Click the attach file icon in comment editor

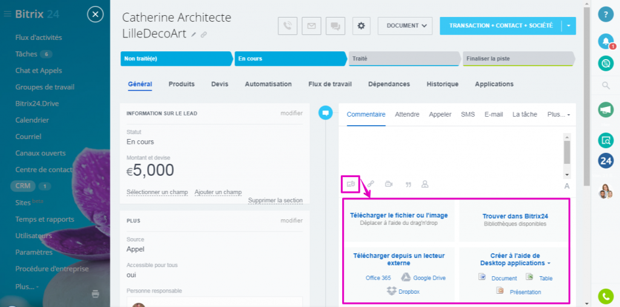click(x=351, y=184)
